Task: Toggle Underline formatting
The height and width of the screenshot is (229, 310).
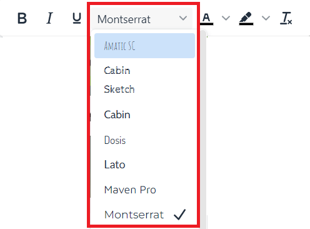Action: coord(77,18)
